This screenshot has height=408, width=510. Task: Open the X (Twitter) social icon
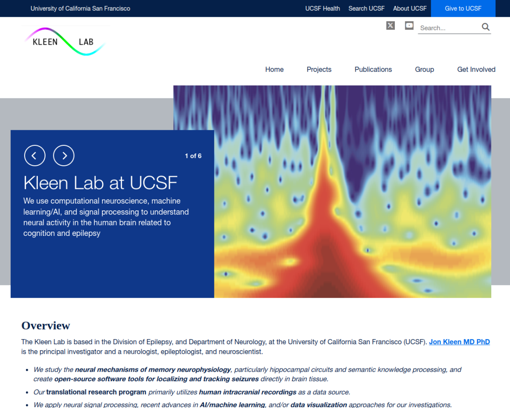click(x=390, y=25)
